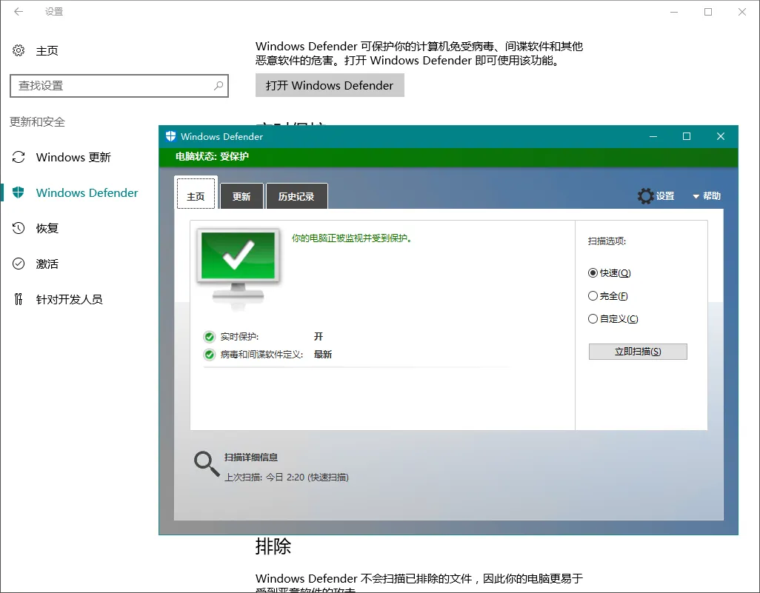Click the green check next to 实时保护
Image resolution: width=760 pixels, height=593 pixels.
click(210, 337)
